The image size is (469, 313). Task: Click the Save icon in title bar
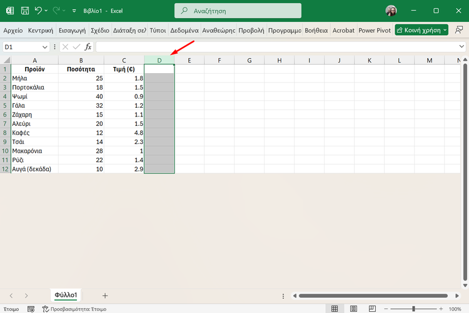pyautogui.click(x=24, y=11)
